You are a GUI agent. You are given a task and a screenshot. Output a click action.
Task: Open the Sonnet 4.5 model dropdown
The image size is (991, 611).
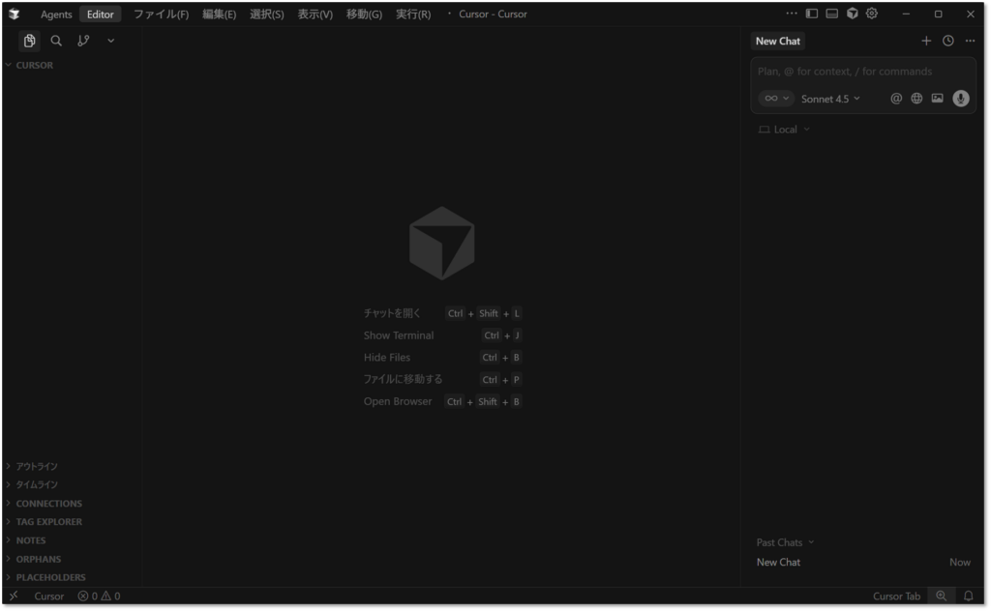[830, 99]
